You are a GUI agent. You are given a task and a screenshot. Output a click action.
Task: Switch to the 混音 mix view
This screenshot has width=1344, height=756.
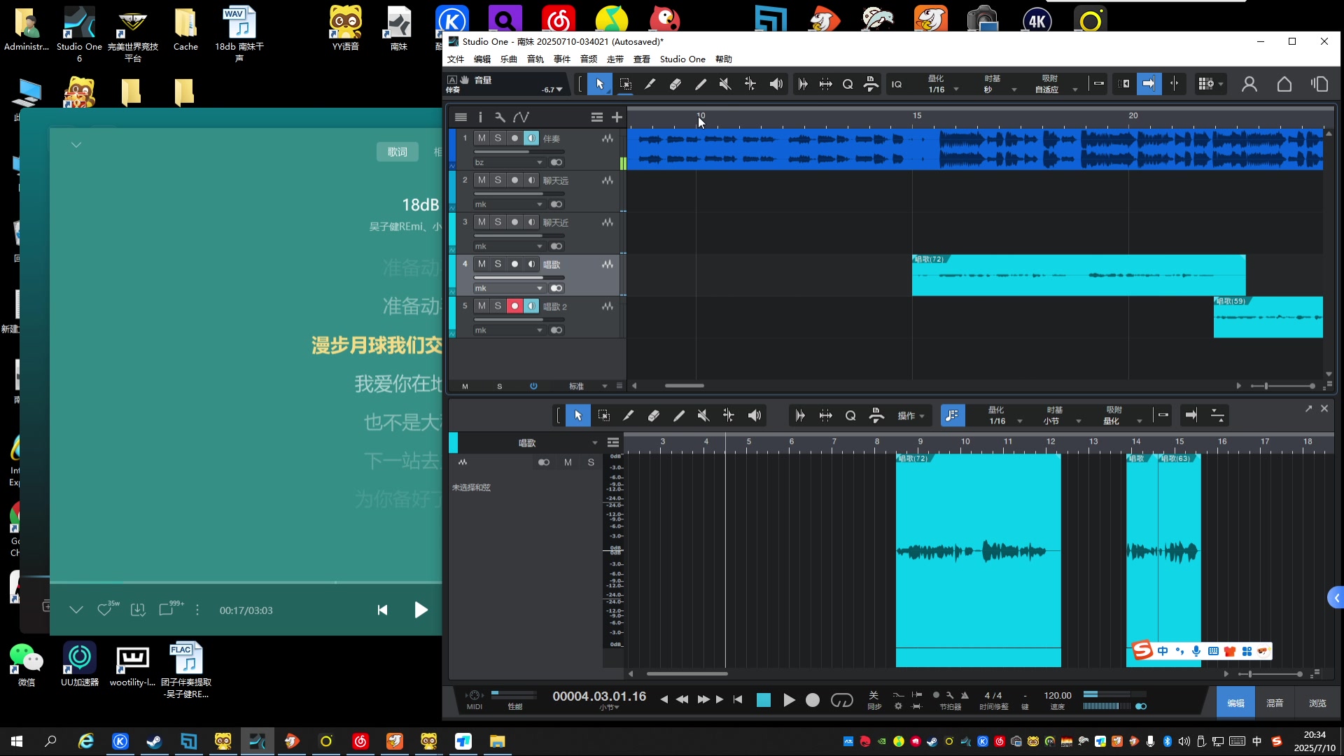[x=1275, y=703]
